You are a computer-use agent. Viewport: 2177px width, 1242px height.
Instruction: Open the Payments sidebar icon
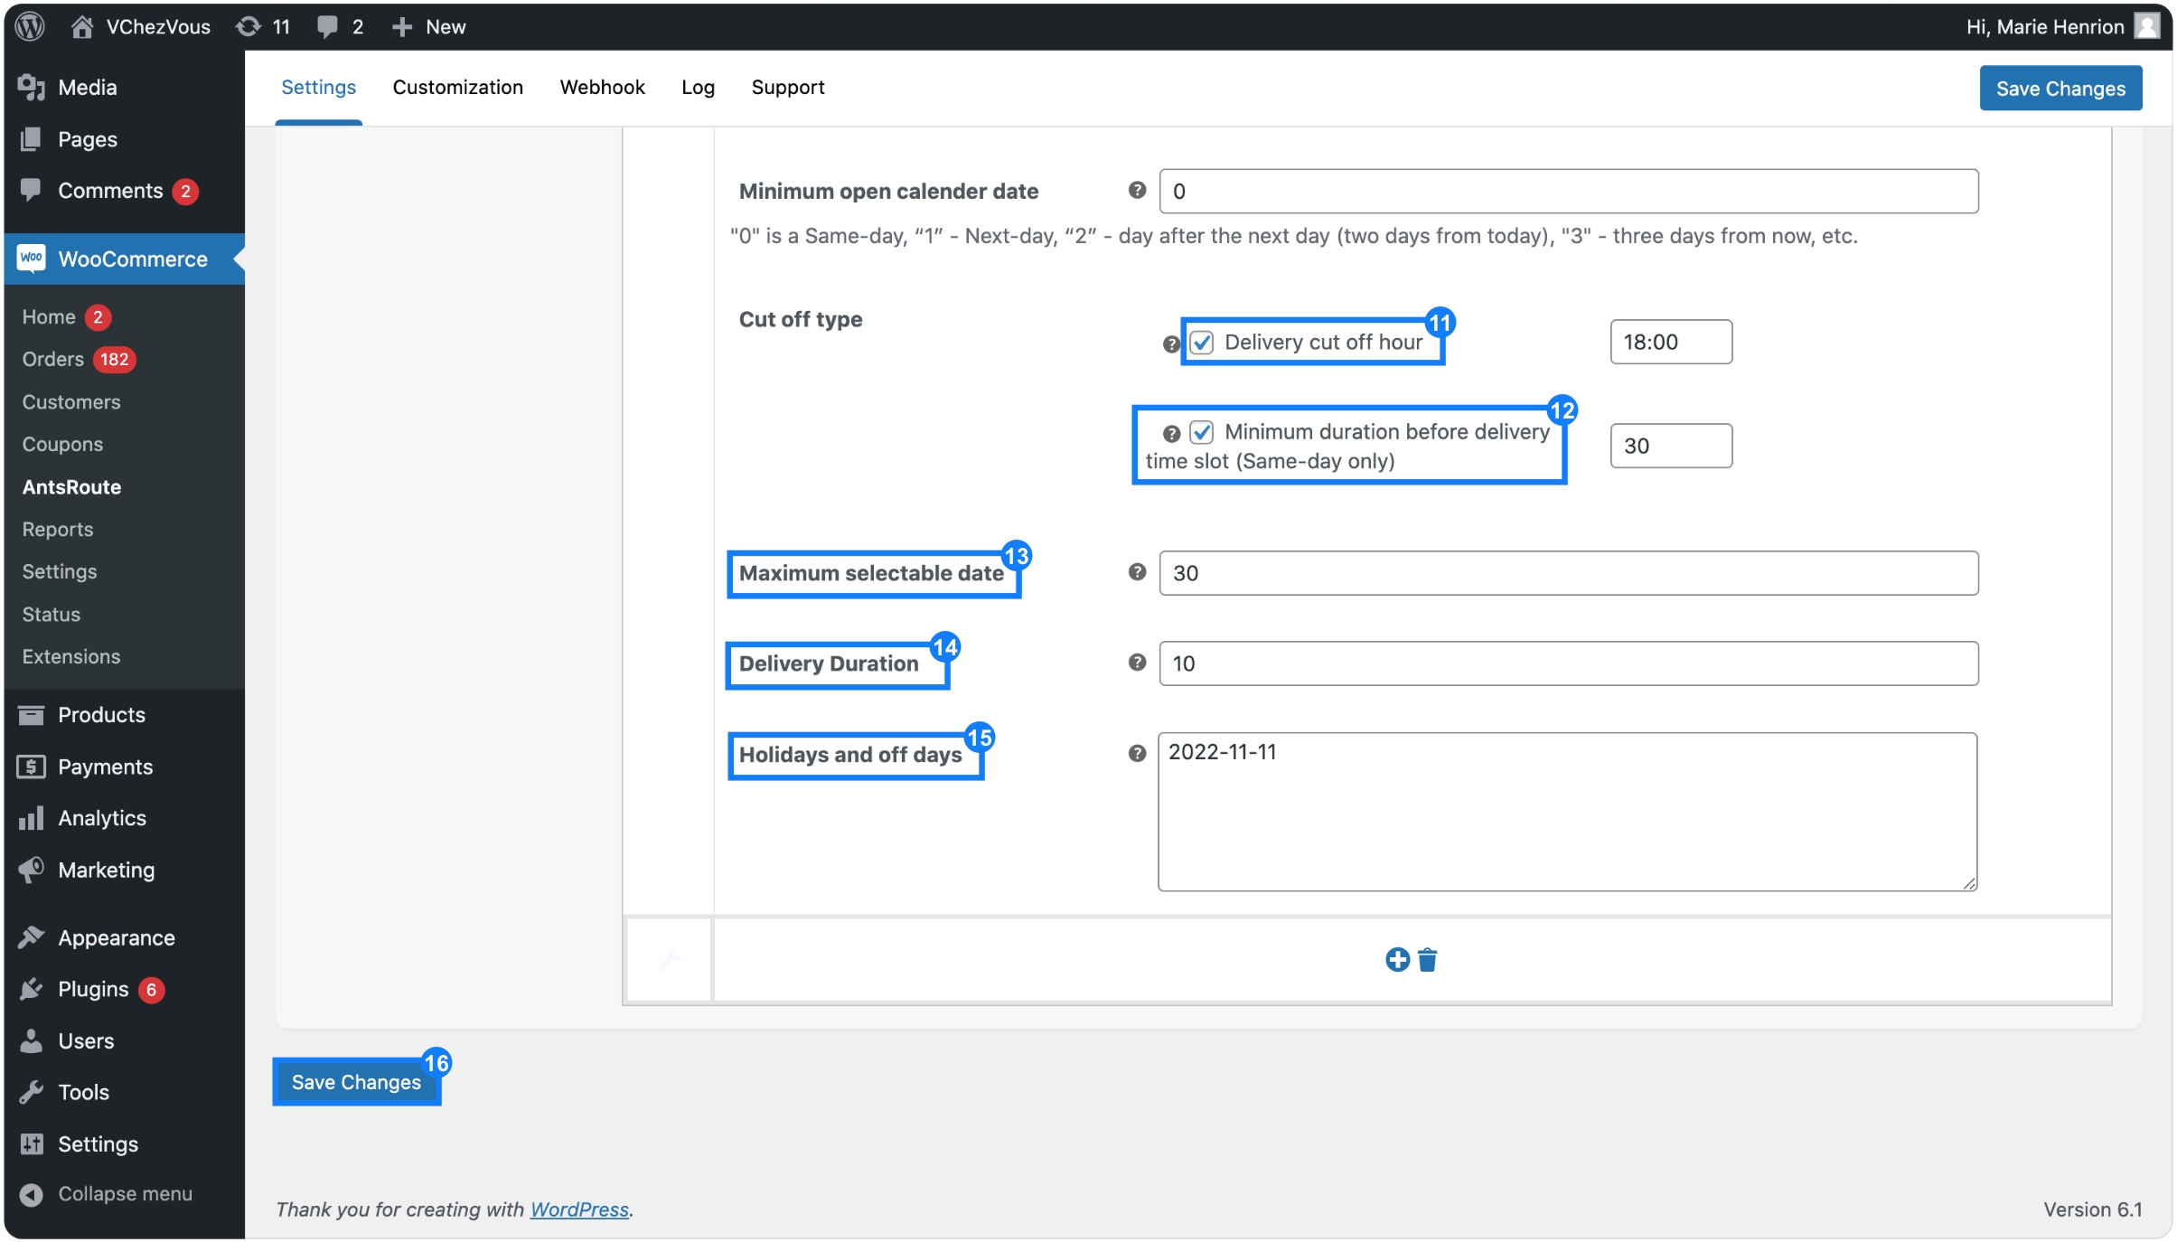(x=31, y=767)
